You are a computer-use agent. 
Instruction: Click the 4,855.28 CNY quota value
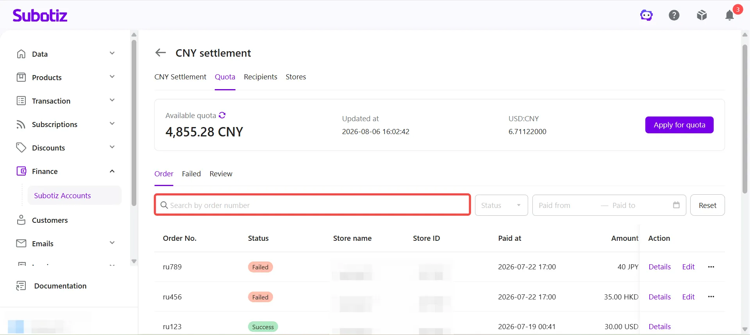204,132
